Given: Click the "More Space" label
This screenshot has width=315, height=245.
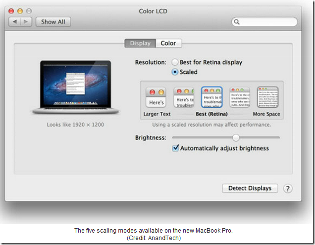Looking at the screenshot, I should [x=266, y=114].
